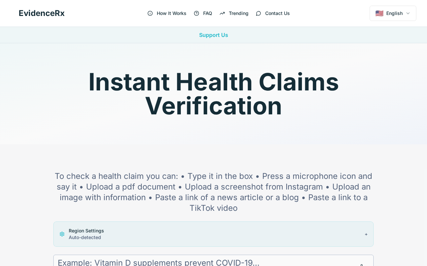
Task: Click the microphone icon in the claim box
Action: pos(362,265)
